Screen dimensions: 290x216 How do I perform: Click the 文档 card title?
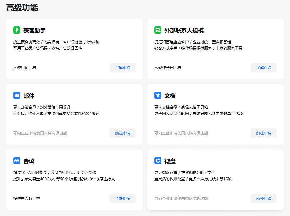click(x=170, y=96)
